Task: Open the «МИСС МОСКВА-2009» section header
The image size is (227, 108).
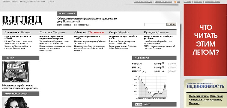Action: coord(21,94)
